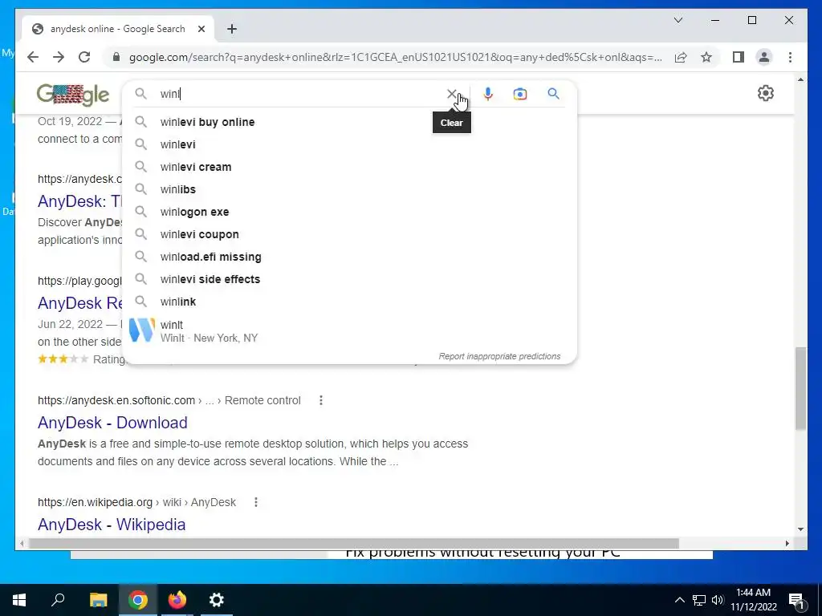Click the horizontal scrollbar right arrow
Image resolution: width=822 pixels, height=616 pixels.
787,544
